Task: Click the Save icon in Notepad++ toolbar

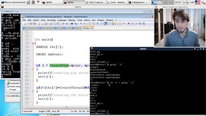Action: pos(31,24)
